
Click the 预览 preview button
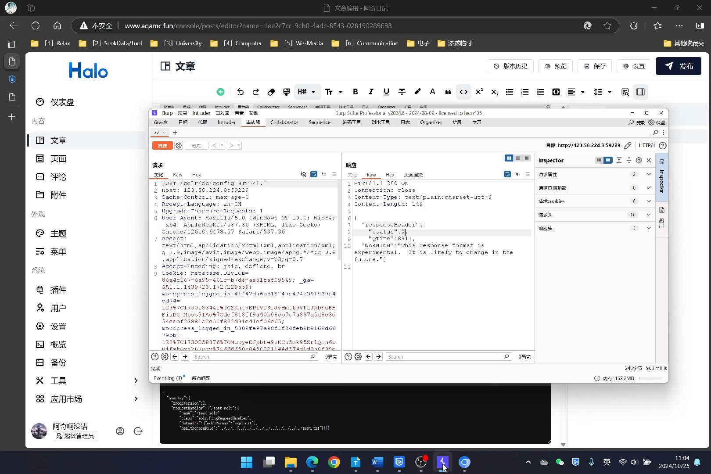click(556, 66)
